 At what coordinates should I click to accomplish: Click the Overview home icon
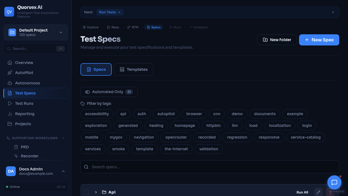10,63
